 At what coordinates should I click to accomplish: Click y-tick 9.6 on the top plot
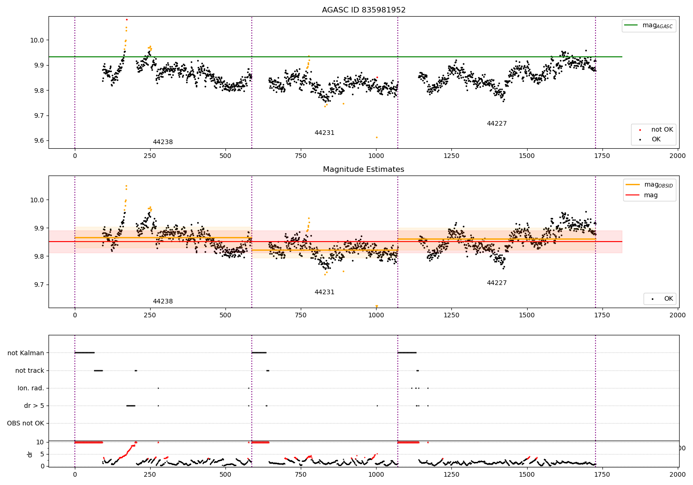click(38, 141)
